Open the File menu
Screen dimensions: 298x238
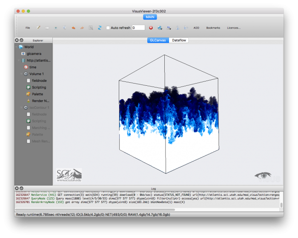(28, 28)
